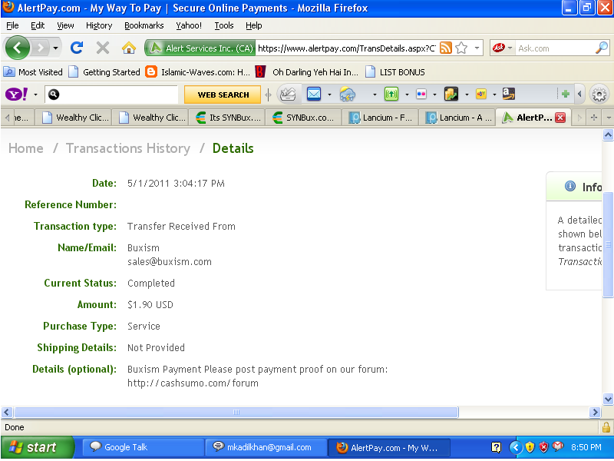Switch to the SYNBux.co... tab
614x461 pixels.
tap(304, 118)
